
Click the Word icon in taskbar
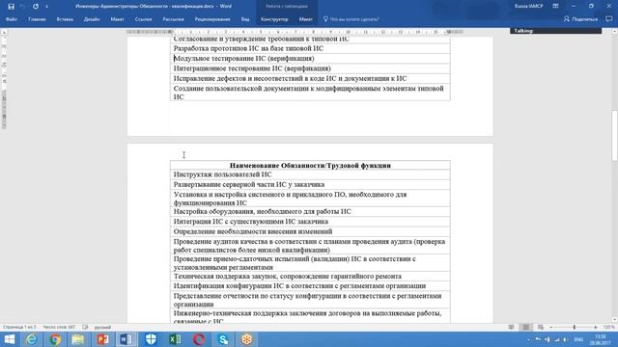click(x=126, y=339)
